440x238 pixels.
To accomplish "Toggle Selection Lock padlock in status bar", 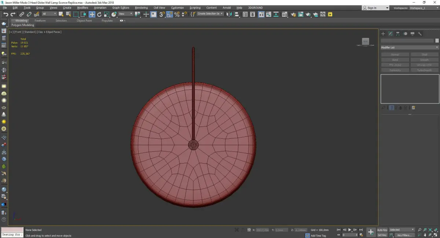I will pos(243,230).
